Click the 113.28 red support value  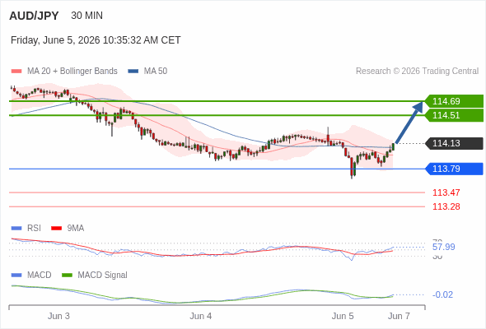(x=446, y=206)
